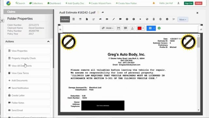This screenshot has height=118, width=209.
Task: Click the edit pencil-square icon in the toolbar
Action: 93,19
